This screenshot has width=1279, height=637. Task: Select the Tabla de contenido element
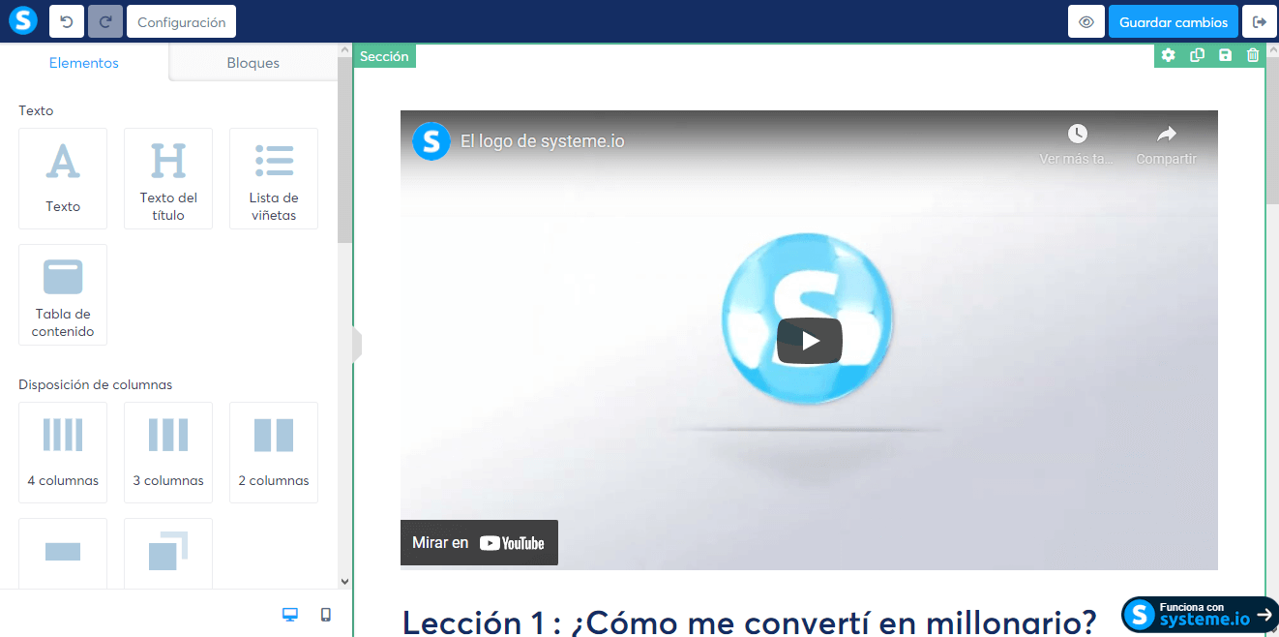63,295
